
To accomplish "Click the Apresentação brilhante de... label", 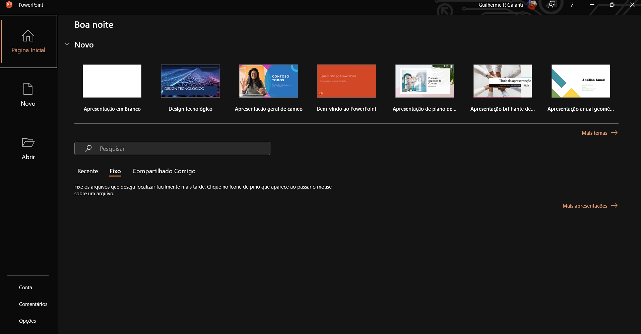I will (x=503, y=109).
